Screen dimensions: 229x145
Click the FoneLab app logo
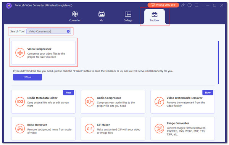9,6
